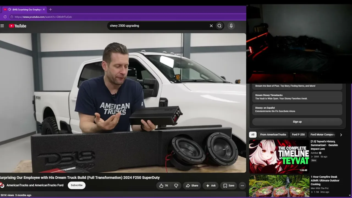This screenshot has width=352, height=198.
Task: Open "Teyvat's History, Summarized" video title
Action: [x=325, y=145]
